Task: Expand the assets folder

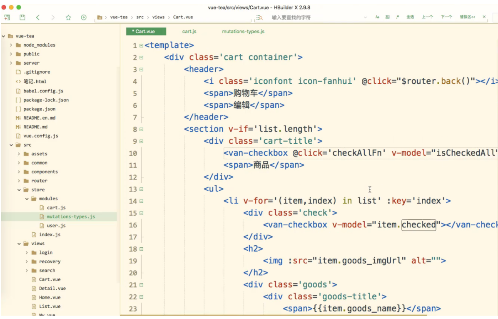Action: (x=19, y=154)
